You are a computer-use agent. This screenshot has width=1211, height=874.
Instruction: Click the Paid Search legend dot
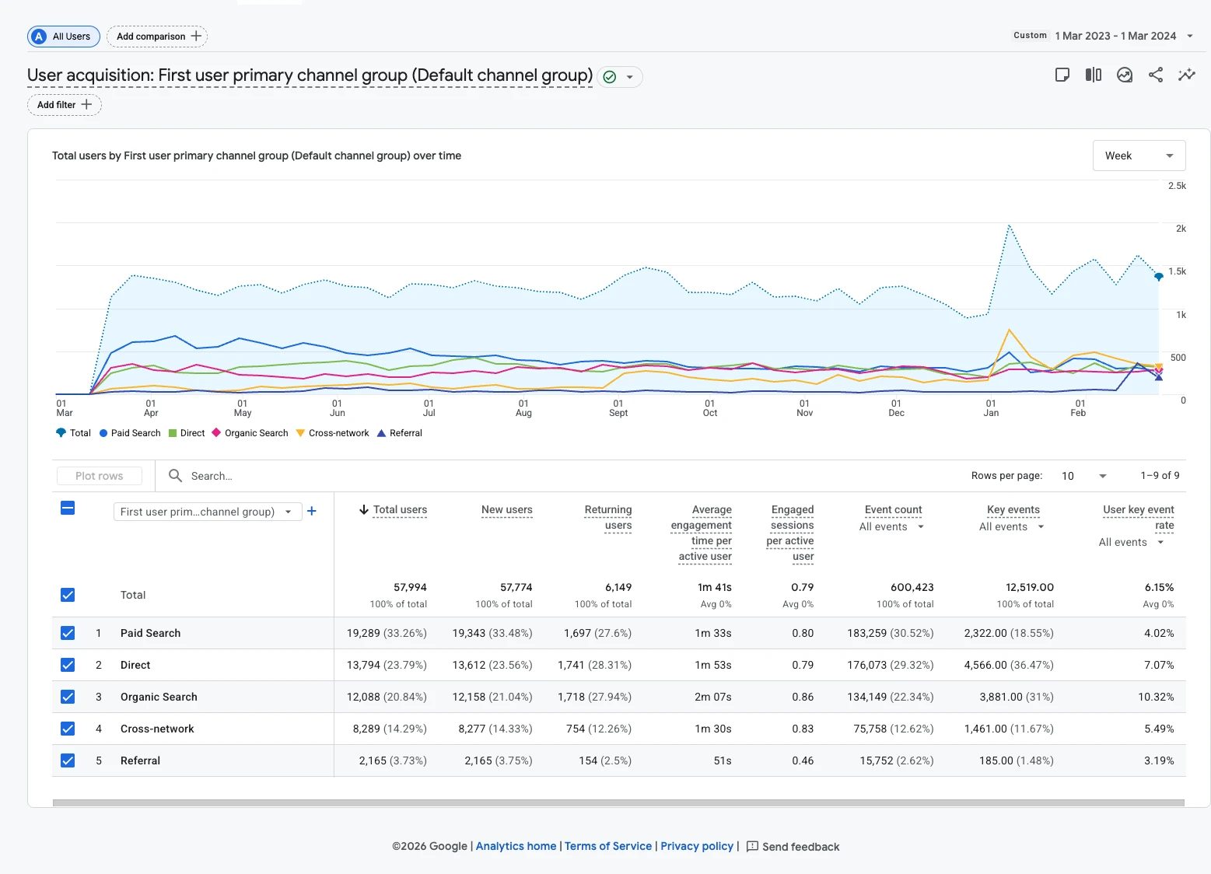[103, 433]
